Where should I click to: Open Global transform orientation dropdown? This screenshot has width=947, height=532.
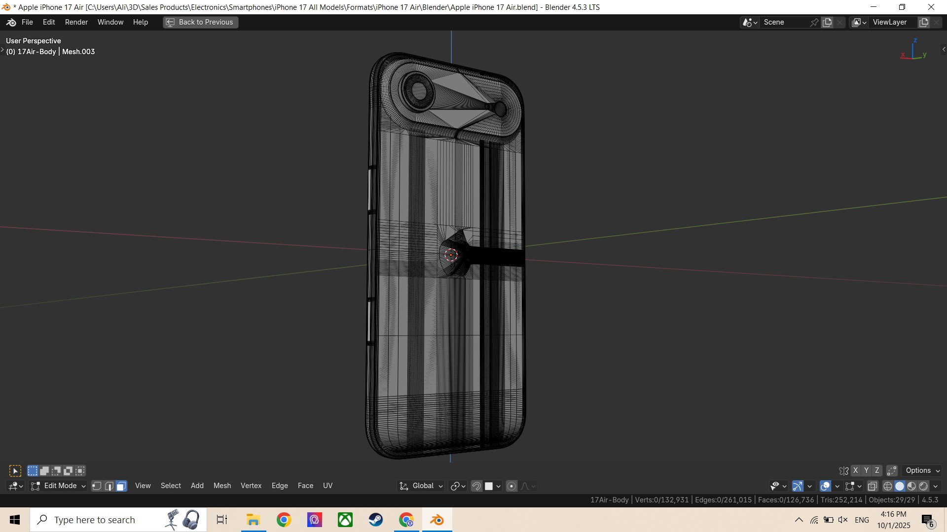[x=421, y=486]
